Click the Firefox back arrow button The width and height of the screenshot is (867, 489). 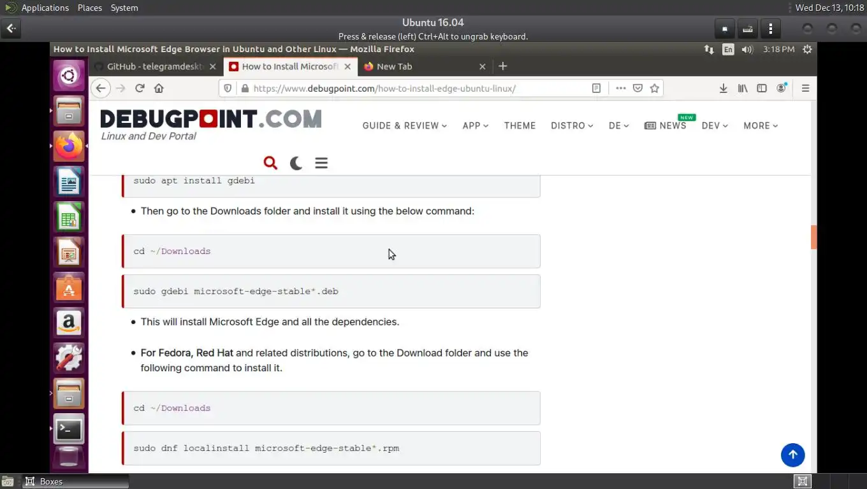point(101,89)
